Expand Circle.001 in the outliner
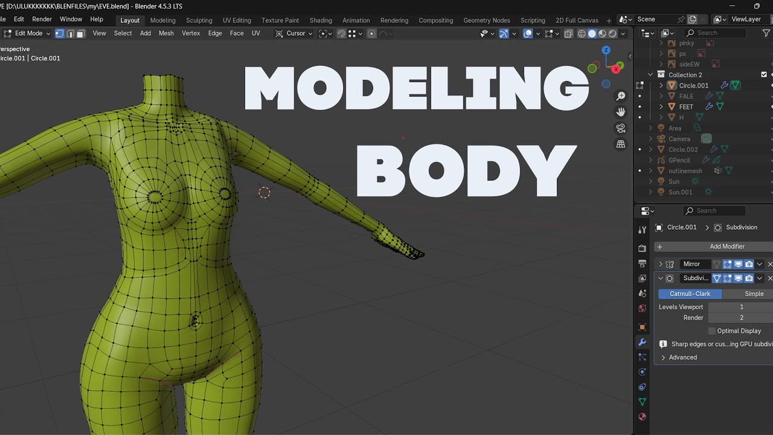Screen dimensions: 773x435 pos(661,86)
